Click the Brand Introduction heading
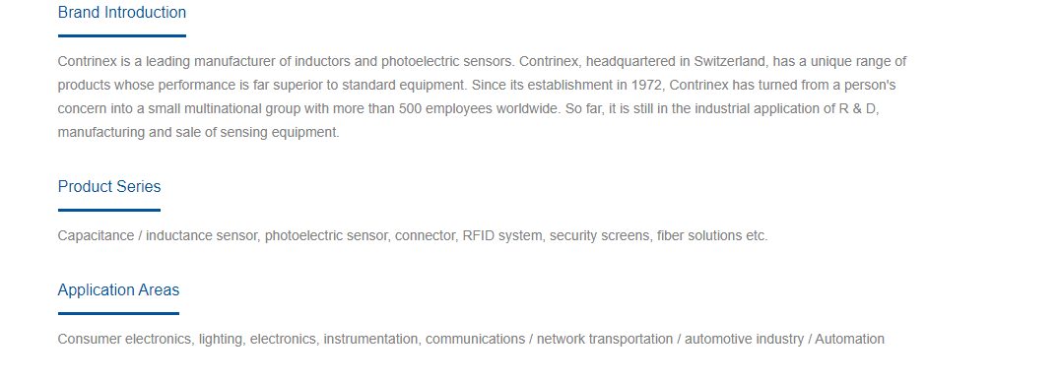 click(121, 12)
